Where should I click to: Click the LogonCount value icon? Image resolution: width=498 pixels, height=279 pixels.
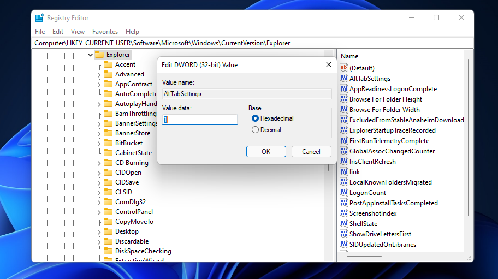[x=343, y=192]
